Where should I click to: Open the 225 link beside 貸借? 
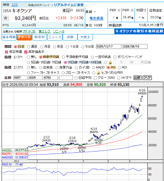pos(15,5)
